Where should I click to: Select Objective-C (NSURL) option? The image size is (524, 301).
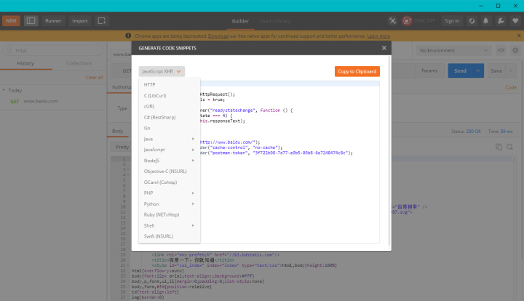(170, 171)
